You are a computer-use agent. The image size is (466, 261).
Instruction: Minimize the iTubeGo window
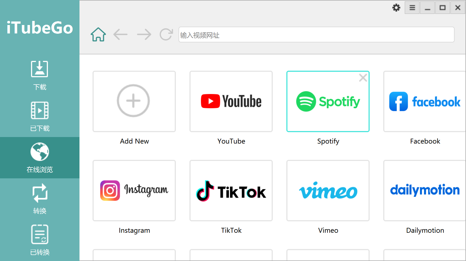[427, 8]
